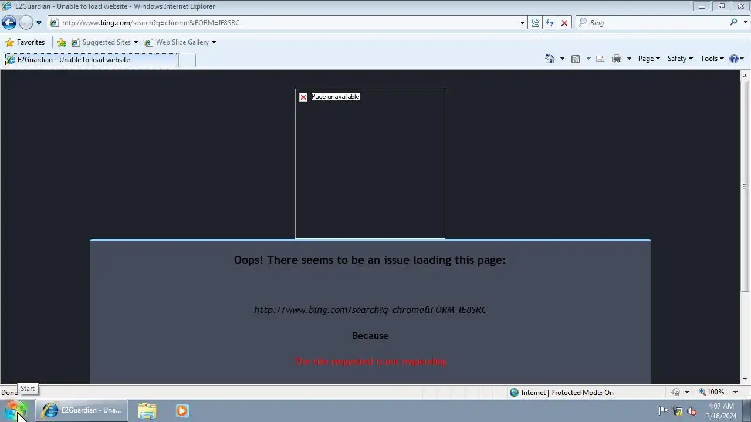Open the Tools menu
This screenshot has width=751, height=422.
[712, 59]
